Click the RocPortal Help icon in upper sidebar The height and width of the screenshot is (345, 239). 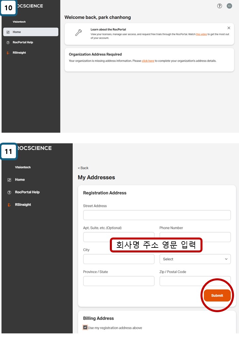8,42
